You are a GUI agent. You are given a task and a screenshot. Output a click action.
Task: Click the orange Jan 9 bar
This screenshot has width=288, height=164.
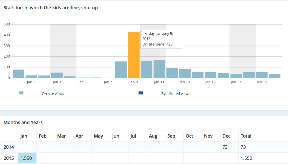tap(134, 55)
